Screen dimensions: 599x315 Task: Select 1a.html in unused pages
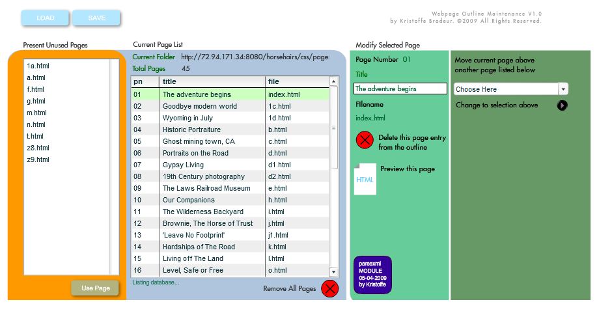[x=38, y=66]
